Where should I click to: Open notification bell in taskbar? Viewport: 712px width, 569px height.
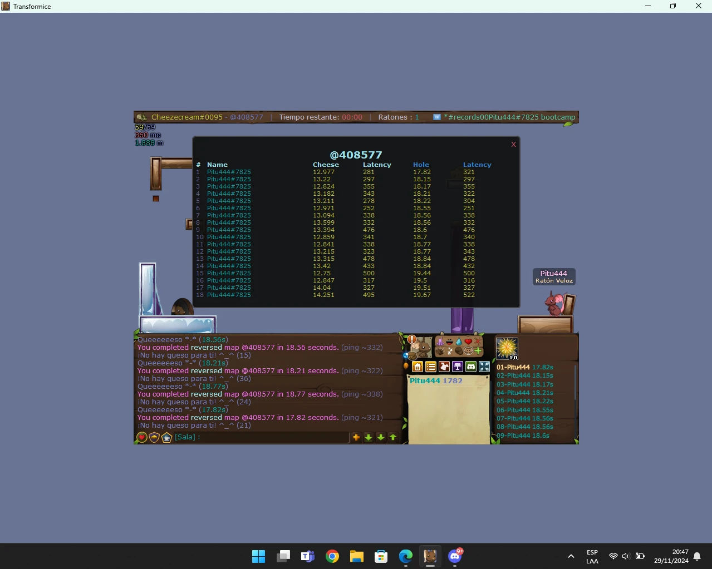pyautogui.click(x=697, y=556)
